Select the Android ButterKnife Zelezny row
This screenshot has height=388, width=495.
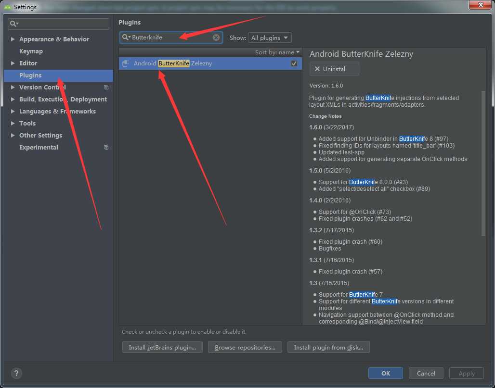tap(210, 63)
